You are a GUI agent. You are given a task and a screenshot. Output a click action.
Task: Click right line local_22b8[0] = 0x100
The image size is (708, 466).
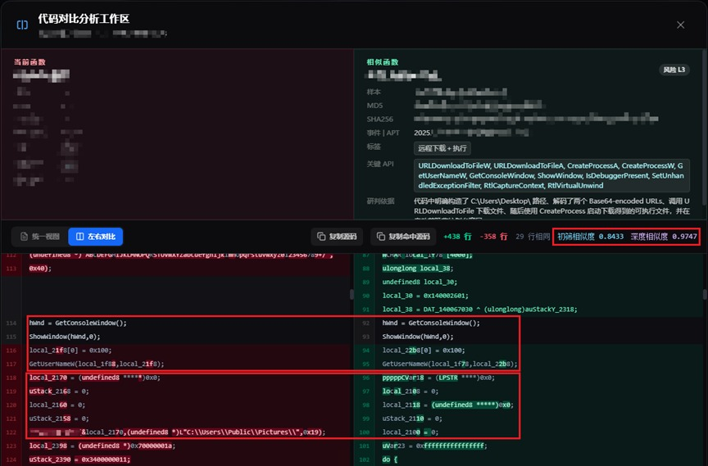click(424, 350)
